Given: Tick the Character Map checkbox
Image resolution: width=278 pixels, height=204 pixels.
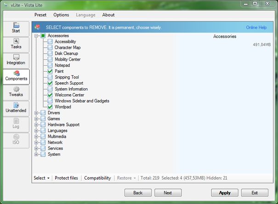Looking at the screenshot, I should (50, 47).
